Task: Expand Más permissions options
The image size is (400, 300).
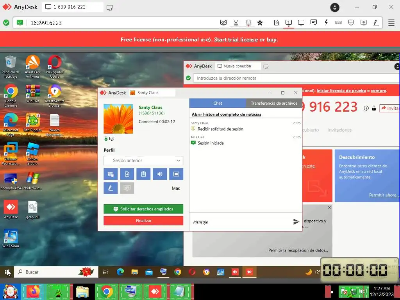Action: (176, 188)
